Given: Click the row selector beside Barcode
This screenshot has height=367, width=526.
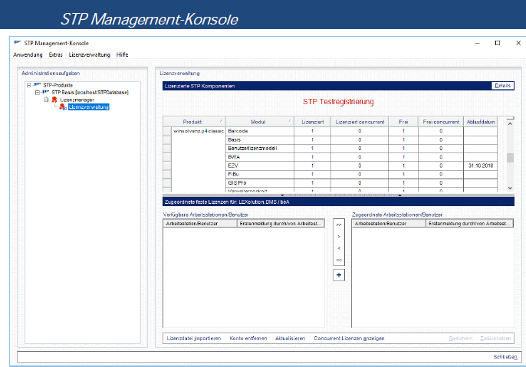Looking at the screenshot, I should (x=167, y=131).
